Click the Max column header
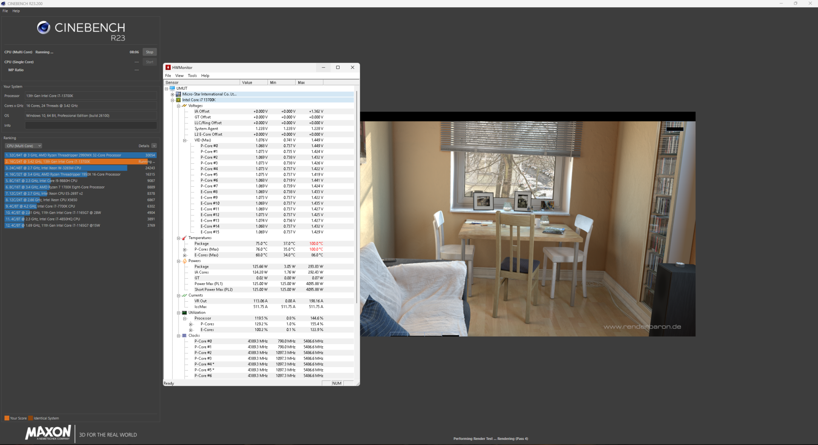 pyautogui.click(x=309, y=83)
